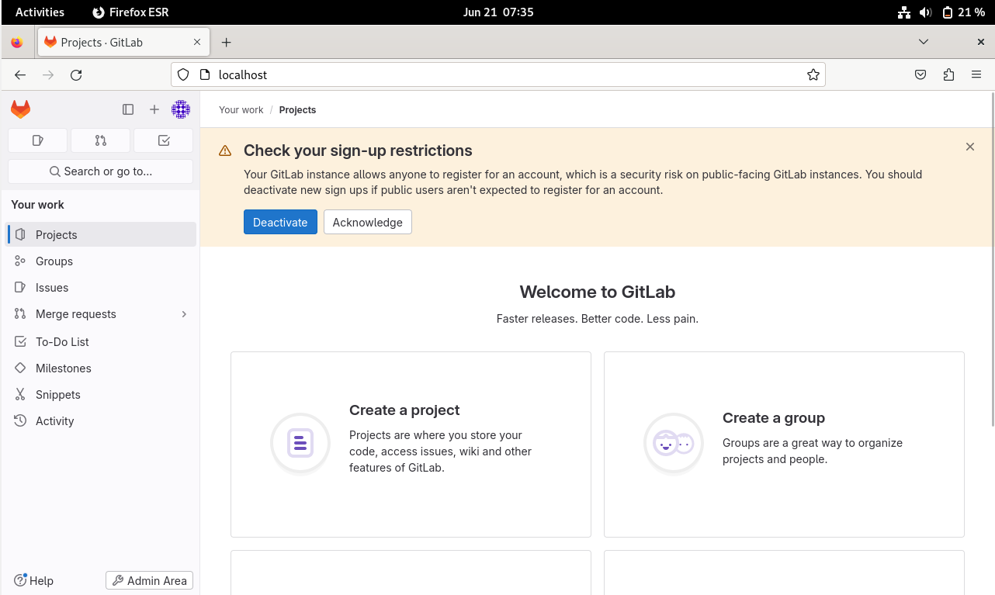Screen dimensions: 995x595
Task: Click the page vertical scrollbar
Action: coord(993,258)
